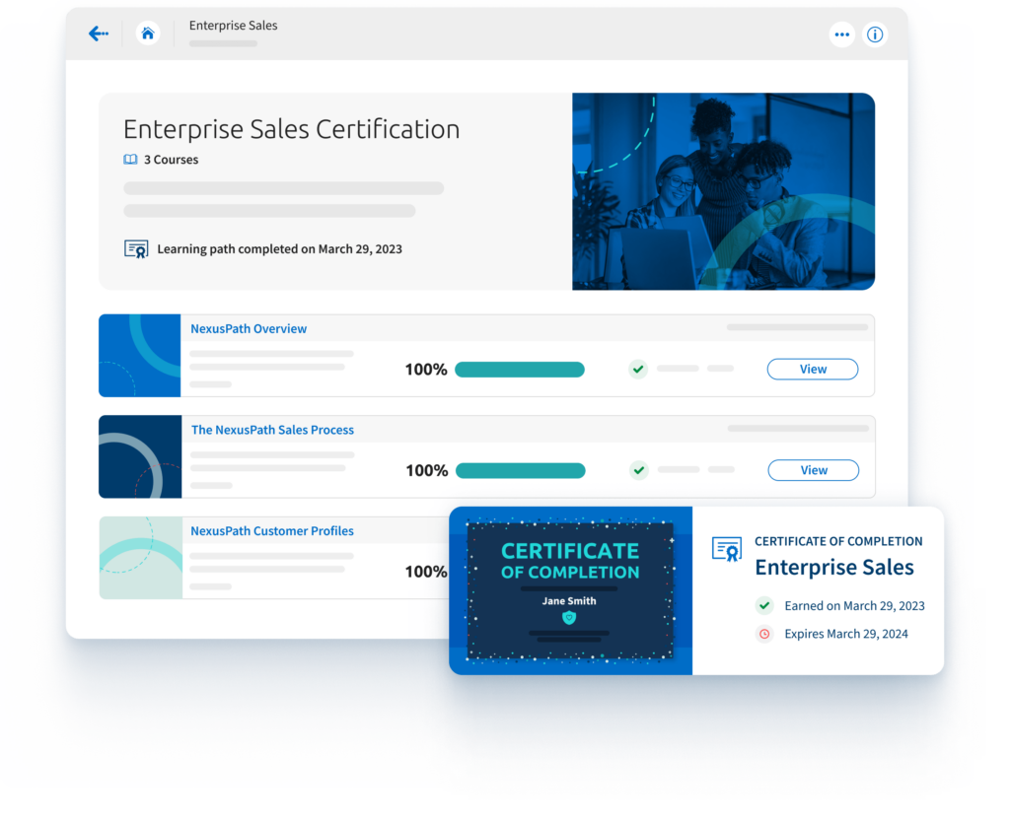The width and height of the screenshot is (1010, 823).
Task: Click CERTIFICATE OF COMPLETION label on card
Action: pos(838,541)
